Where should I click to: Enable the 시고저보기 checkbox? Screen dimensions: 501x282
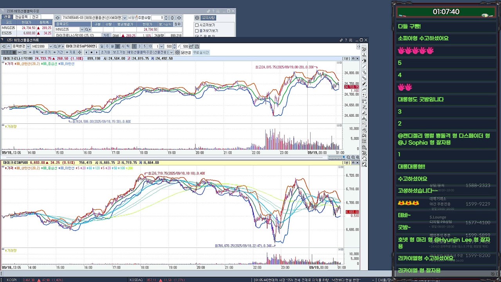click(197, 25)
